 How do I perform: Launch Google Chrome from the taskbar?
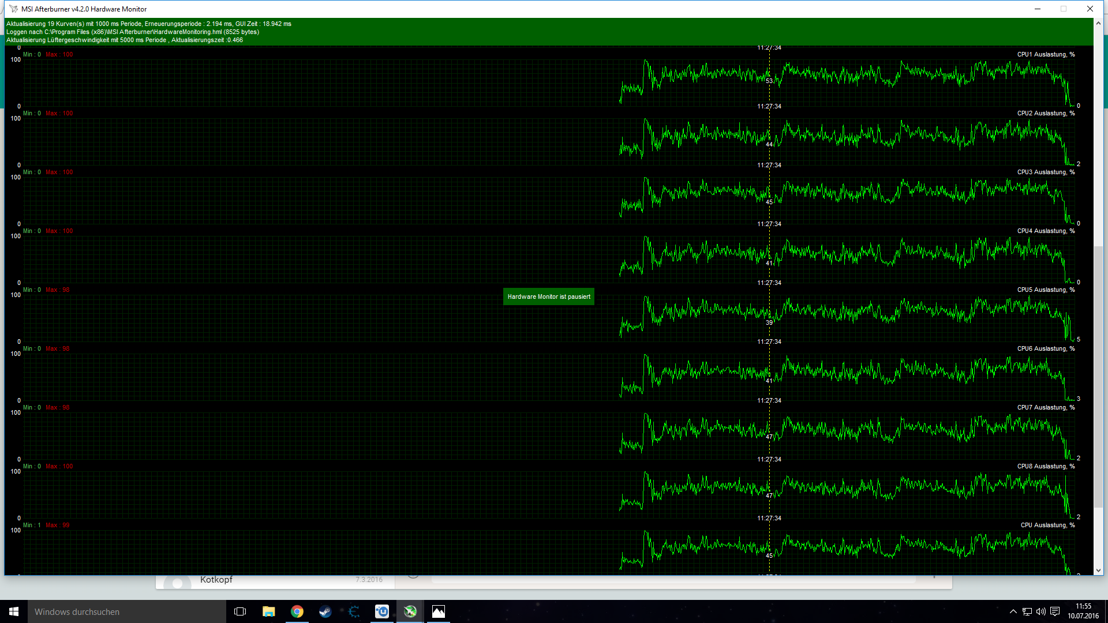pos(297,611)
